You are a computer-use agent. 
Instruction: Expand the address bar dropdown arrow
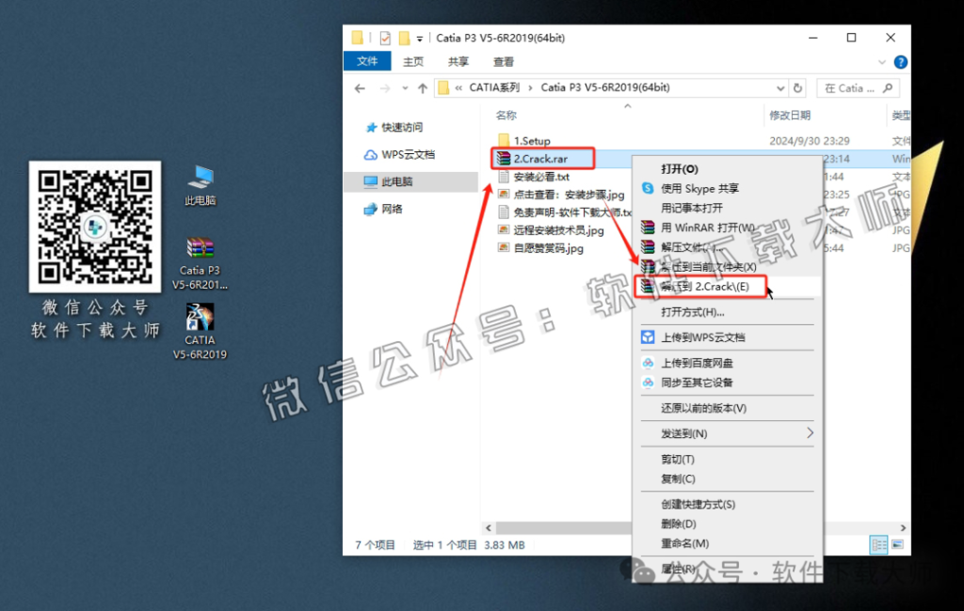pyautogui.click(x=780, y=87)
